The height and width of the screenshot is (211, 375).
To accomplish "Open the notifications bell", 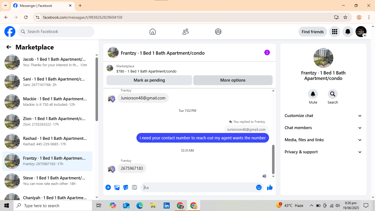I will pyautogui.click(x=348, y=32).
